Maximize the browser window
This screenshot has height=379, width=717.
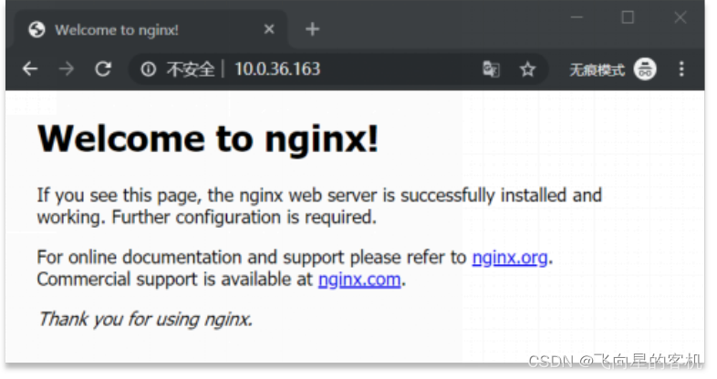[628, 17]
